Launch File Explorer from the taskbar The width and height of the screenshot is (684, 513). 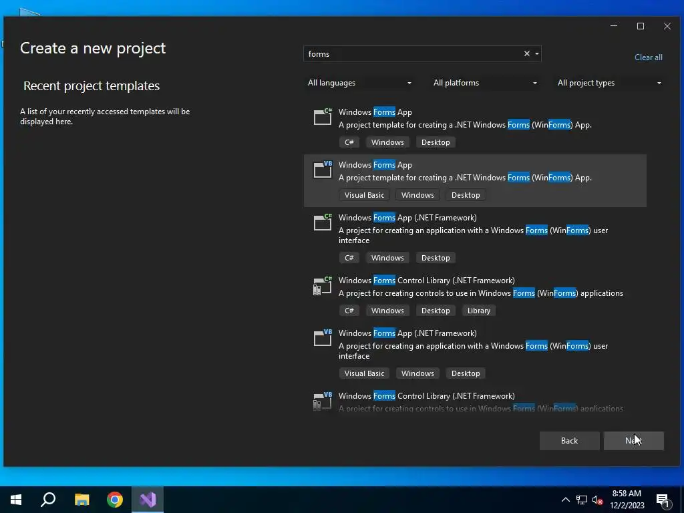(x=81, y=500)
